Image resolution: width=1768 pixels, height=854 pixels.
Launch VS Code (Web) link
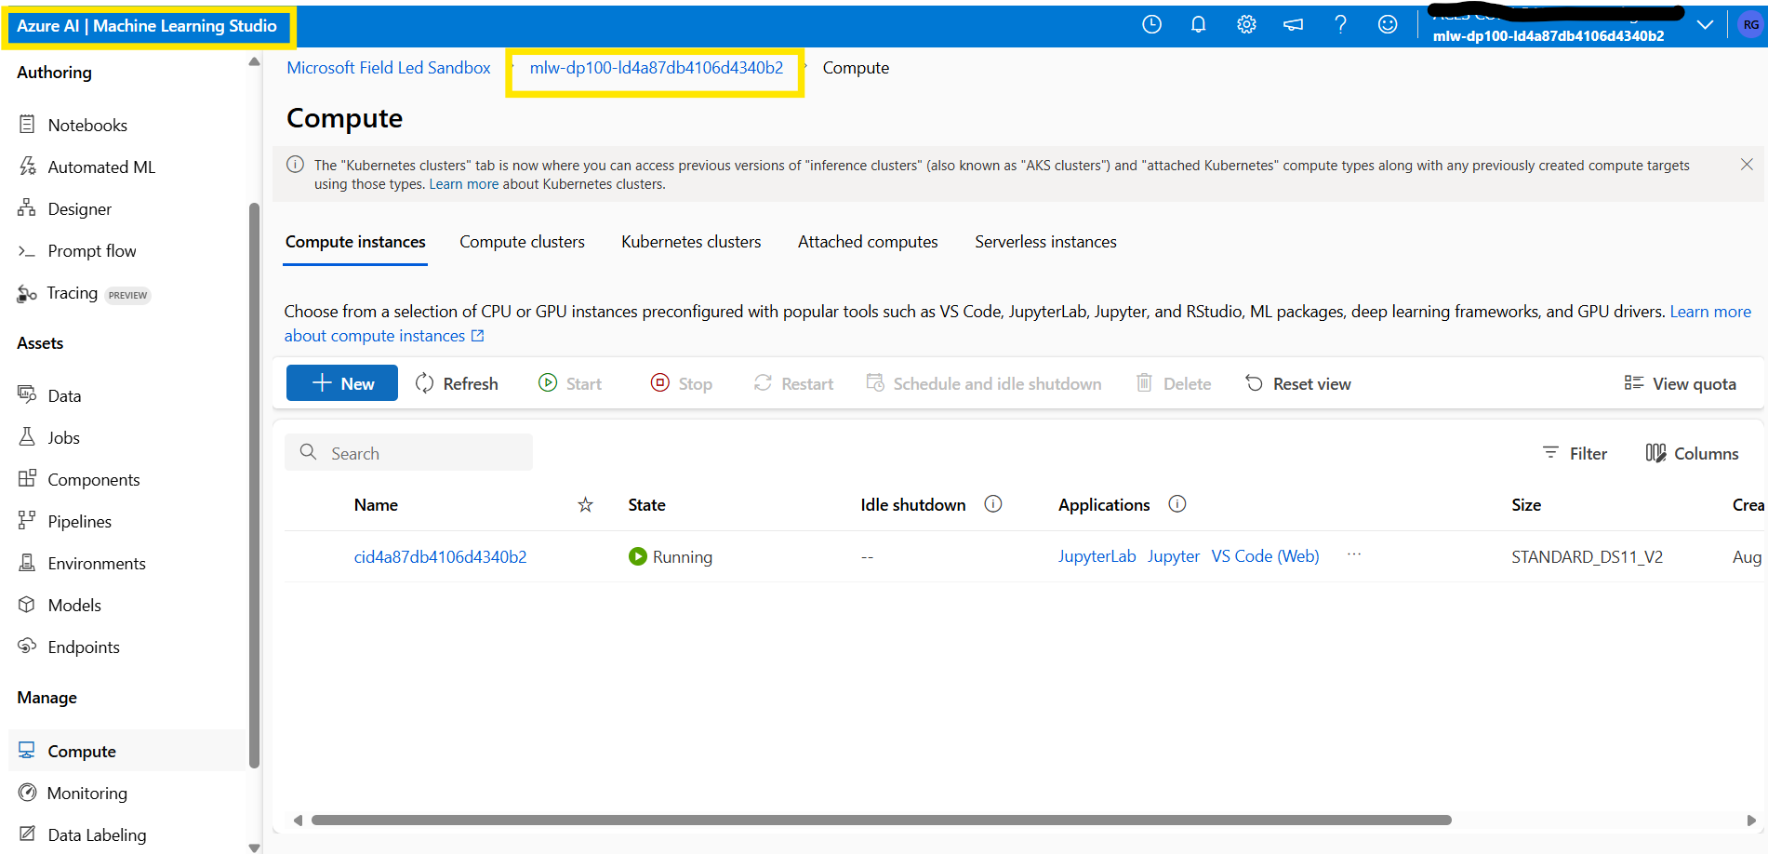pyautogui.click(x=1265, y=556)
